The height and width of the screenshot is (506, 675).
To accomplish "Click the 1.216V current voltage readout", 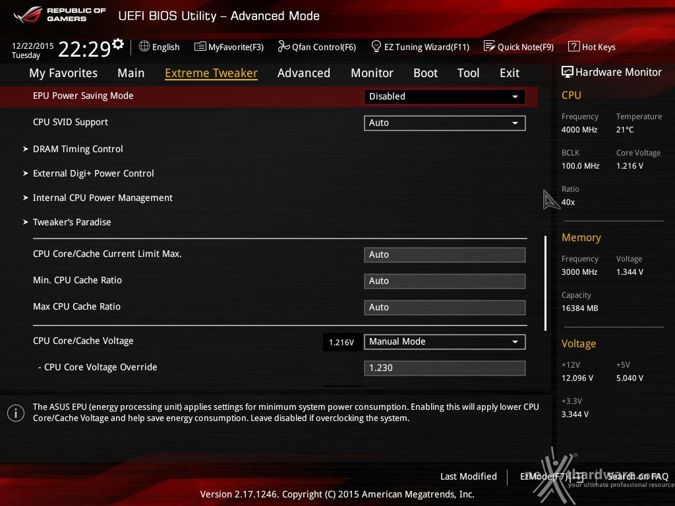I will click(342, 342).
